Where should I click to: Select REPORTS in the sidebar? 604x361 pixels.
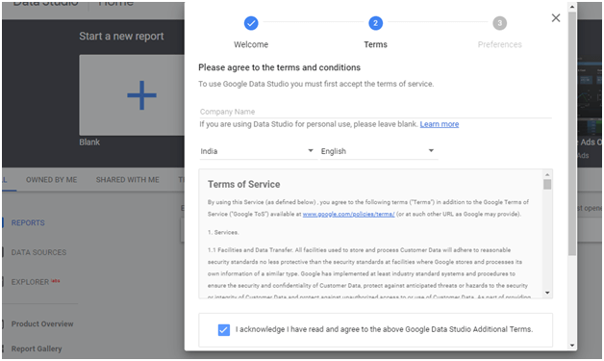[x=28, y=223]
